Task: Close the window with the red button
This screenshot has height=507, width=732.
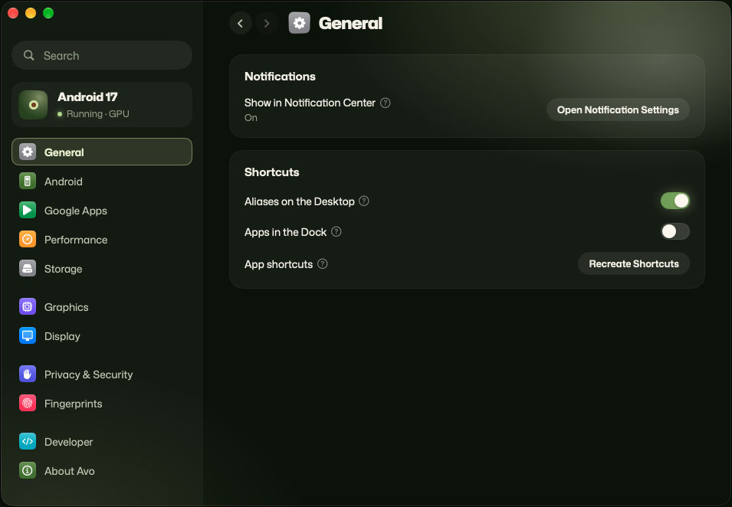Action: (13, 13)
